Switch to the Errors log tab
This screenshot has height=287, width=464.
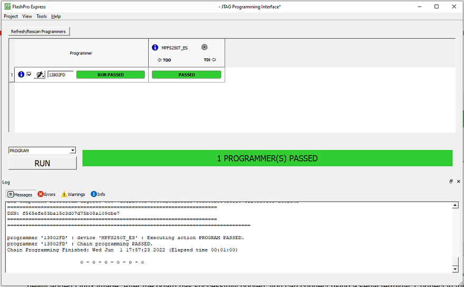pyautogui.click(x=47, y=194)
